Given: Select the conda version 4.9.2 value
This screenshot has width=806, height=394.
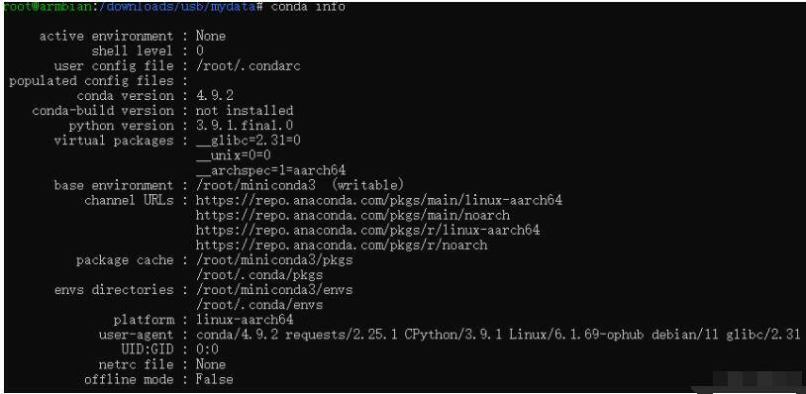Looking at the screenshot, I should coord(216,96).
